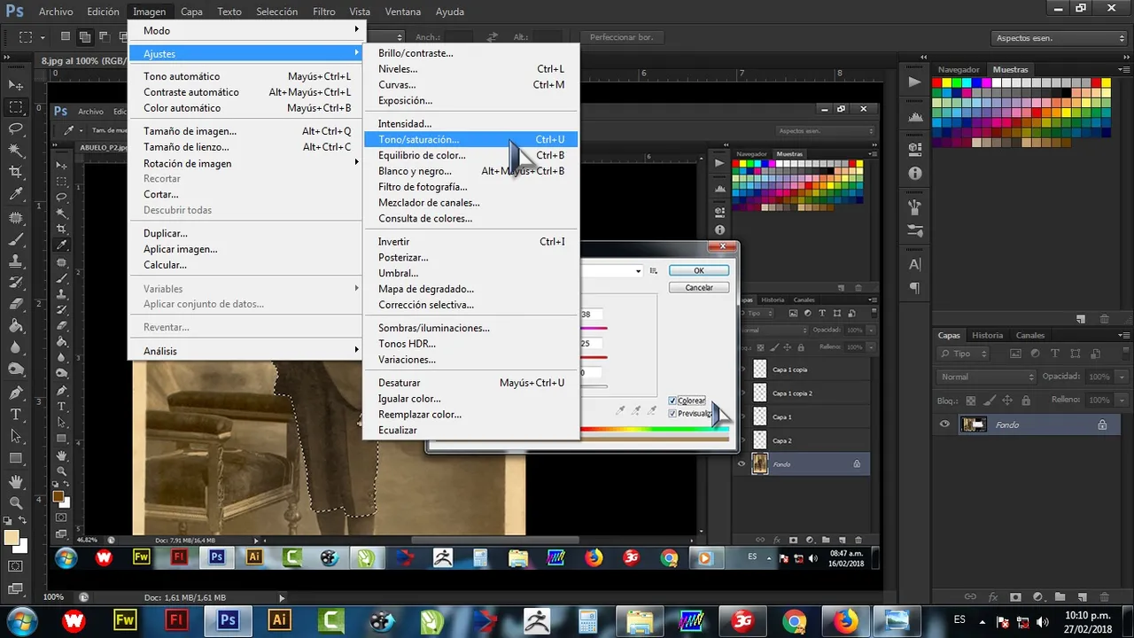1134x638 pixels.
Task: Hide the Fondo layer in Capas panel
Action: coord(944,424)
